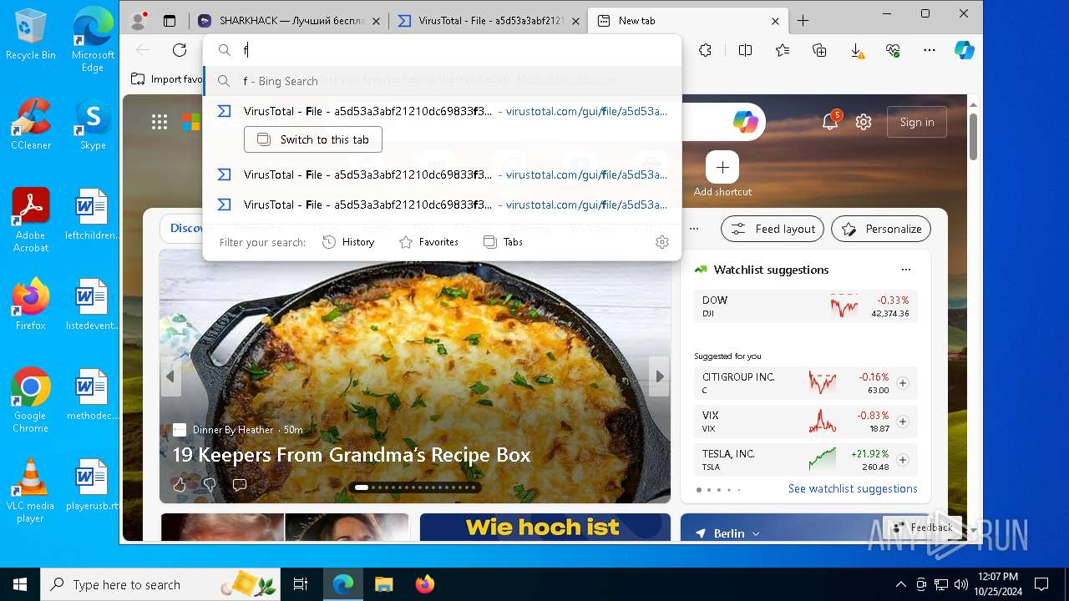
Task: Open address bar search settings gear
Action: tap(662, 242)
